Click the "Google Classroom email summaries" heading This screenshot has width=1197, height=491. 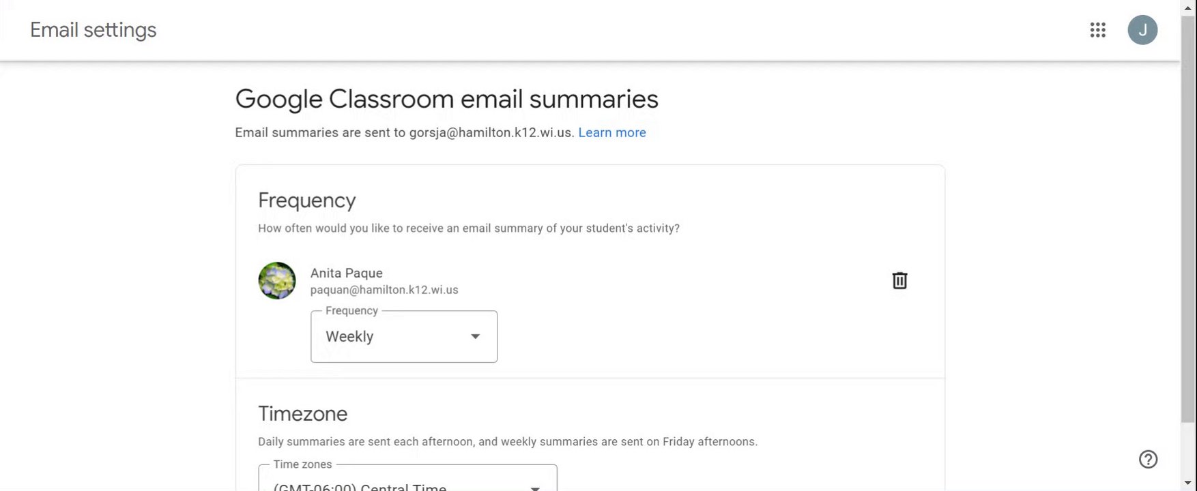(446, 99)
